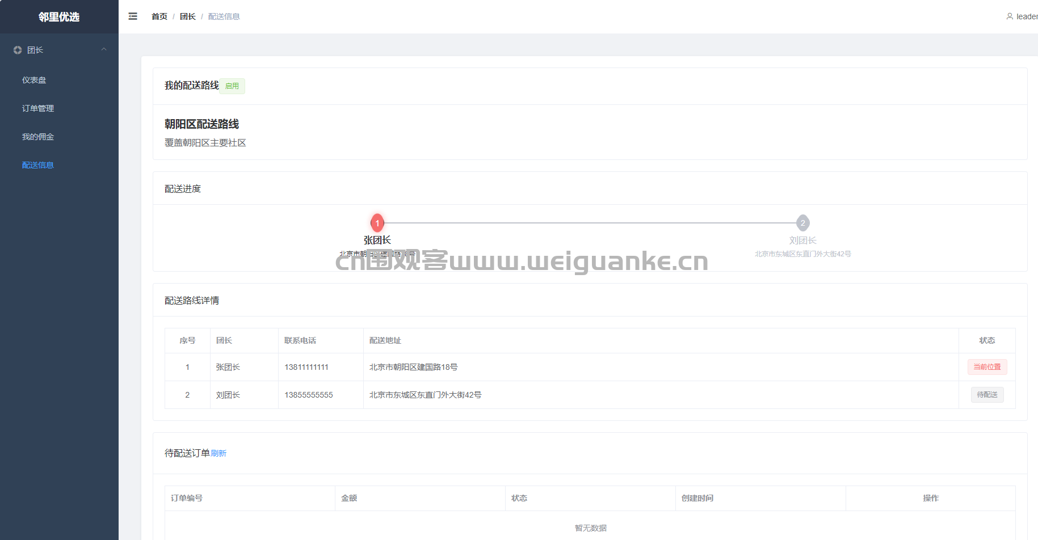Click the 订单编号 column header
This screenshot has width=1038, height=540.
pyautogui.click(x=187, y=498)
